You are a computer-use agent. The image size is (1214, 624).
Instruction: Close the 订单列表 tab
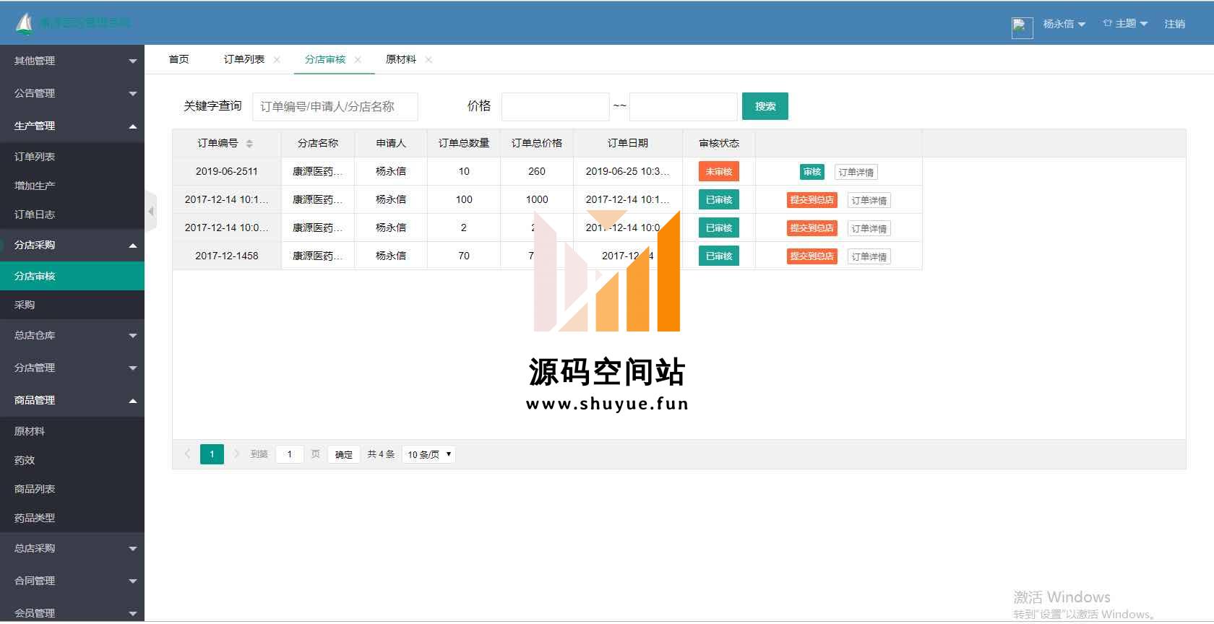pyautogui.click(x=277, y=60)
